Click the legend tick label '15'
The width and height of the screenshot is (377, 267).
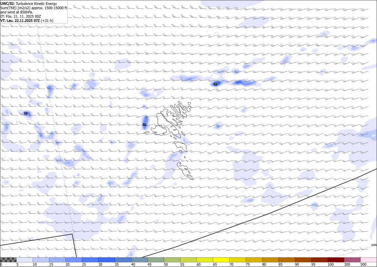pos(51,264)
